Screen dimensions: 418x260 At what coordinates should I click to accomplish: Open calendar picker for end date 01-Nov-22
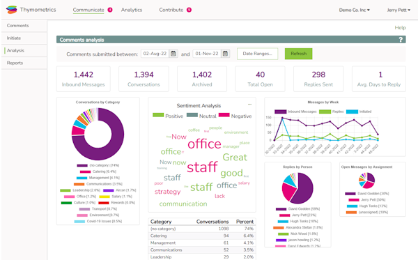point(225,54)
